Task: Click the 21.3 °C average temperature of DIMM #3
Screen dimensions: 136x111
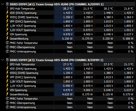Action: (129, 64)
